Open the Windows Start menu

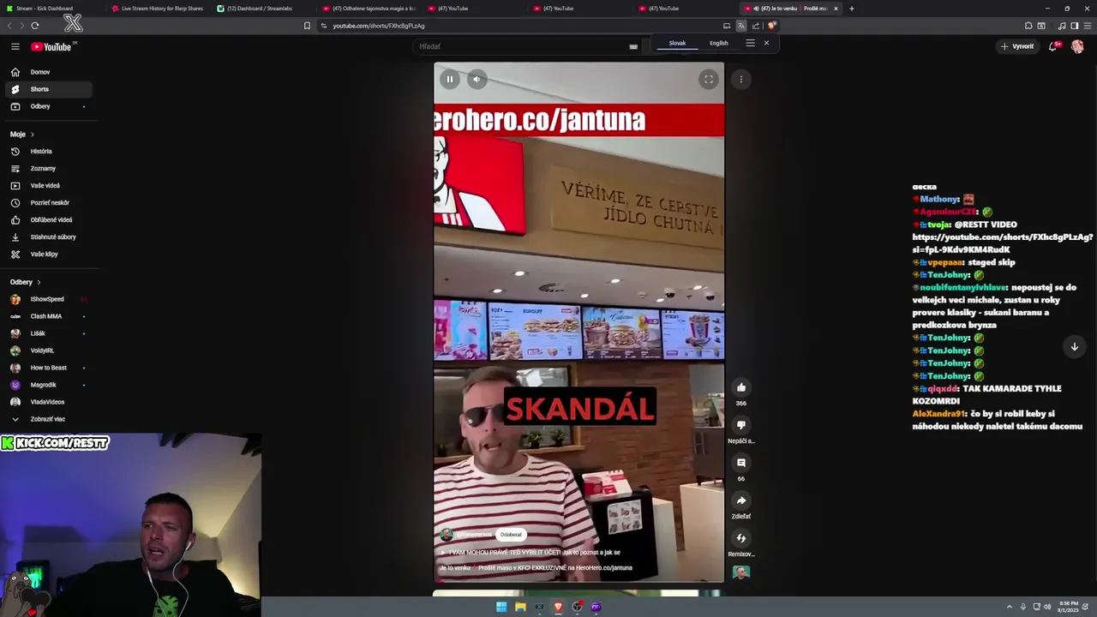coord(501,607)
